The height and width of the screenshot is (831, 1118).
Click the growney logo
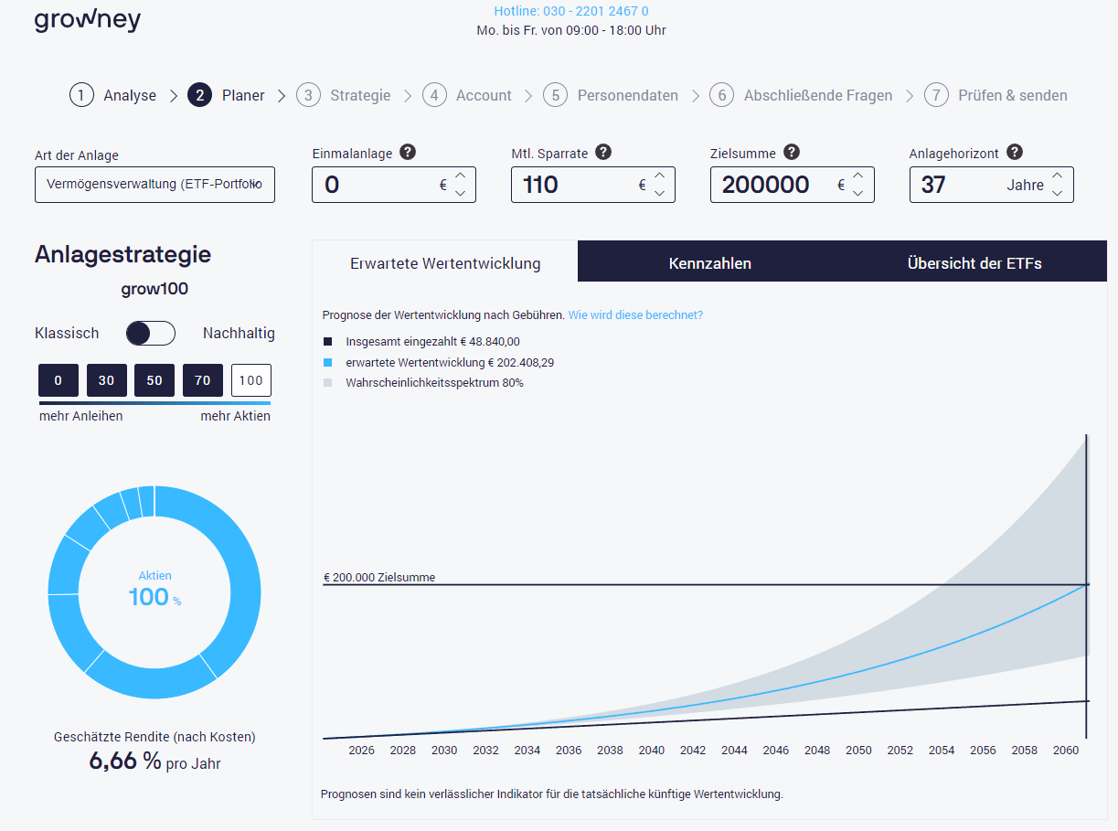click(x=88, y=20)
